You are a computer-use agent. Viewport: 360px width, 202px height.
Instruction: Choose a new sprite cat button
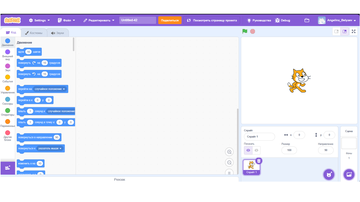point(329,174)
